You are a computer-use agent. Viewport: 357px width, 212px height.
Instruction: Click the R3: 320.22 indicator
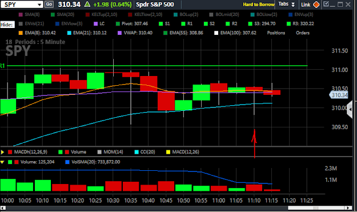click(x=300, y=23)
